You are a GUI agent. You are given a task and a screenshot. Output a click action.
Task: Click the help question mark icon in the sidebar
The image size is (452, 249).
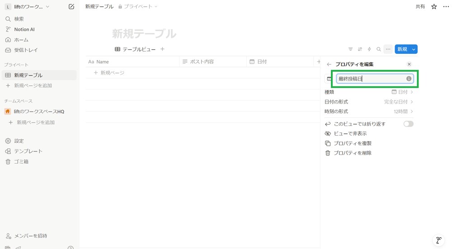click(x=71, y=248)
